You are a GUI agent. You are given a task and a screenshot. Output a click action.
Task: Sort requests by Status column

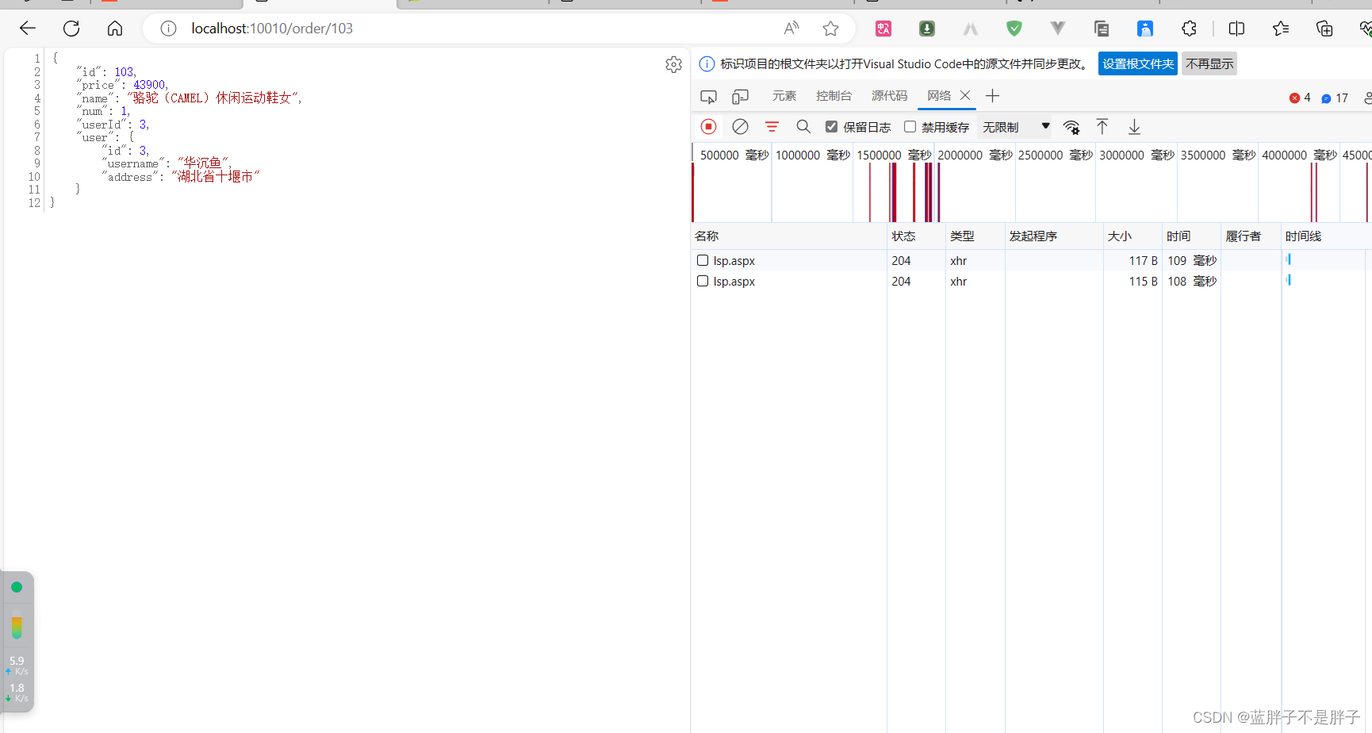coord(916,236)
